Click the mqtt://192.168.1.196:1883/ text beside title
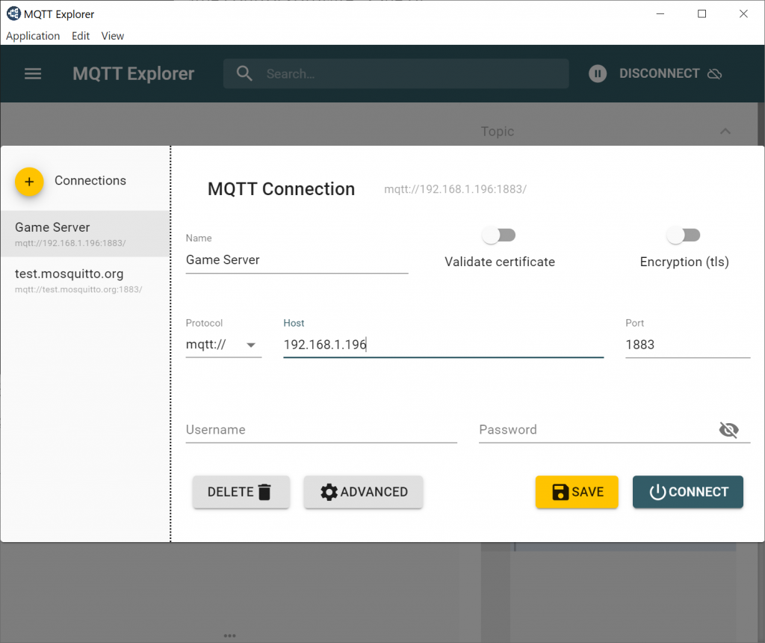This screenshot has width=765, height=643. pyautogui.click(x=455, y=189)
